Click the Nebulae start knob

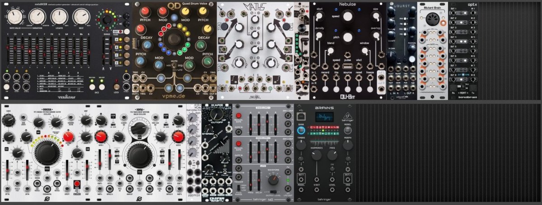[320, 15]
